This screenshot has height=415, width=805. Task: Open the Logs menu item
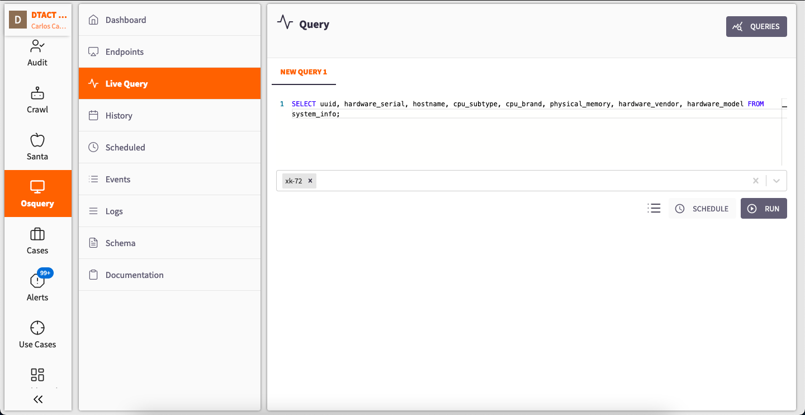point(169,211)
